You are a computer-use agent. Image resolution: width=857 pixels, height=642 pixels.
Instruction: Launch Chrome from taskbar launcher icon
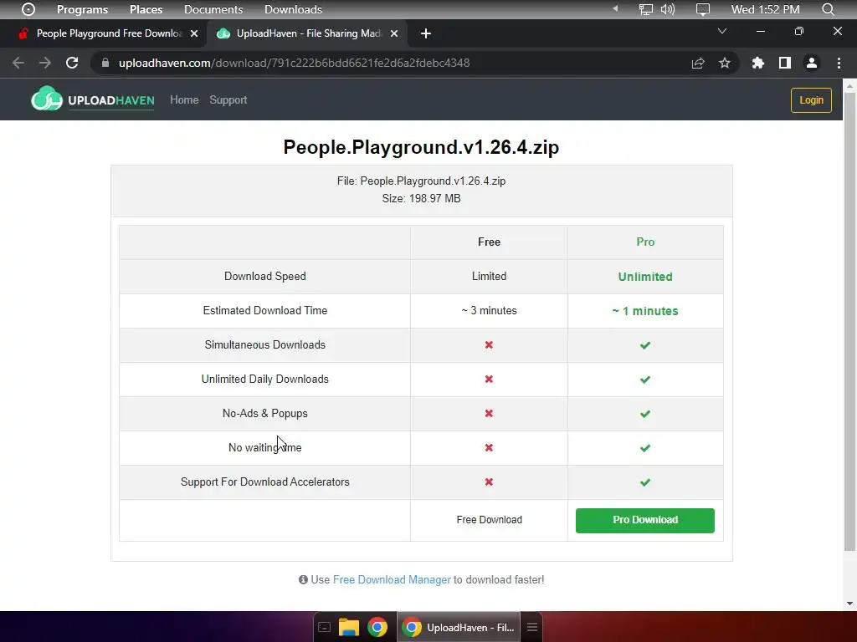click(x=377, y=627)
